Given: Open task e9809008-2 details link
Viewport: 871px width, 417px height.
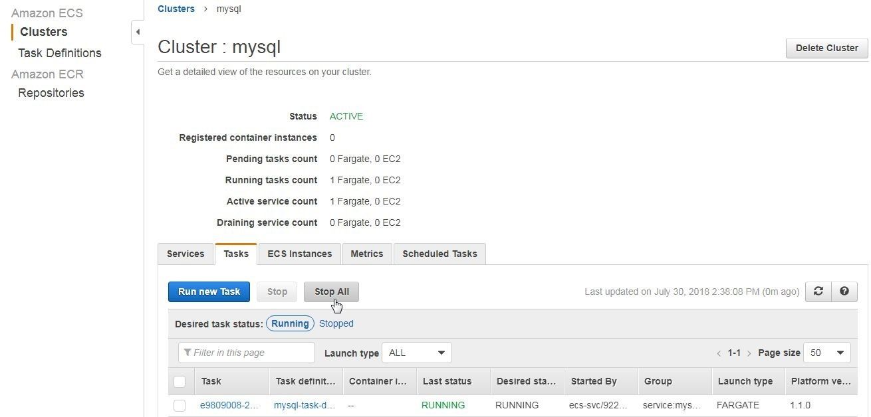Looking at the screenshot, I should pos(229,405).
